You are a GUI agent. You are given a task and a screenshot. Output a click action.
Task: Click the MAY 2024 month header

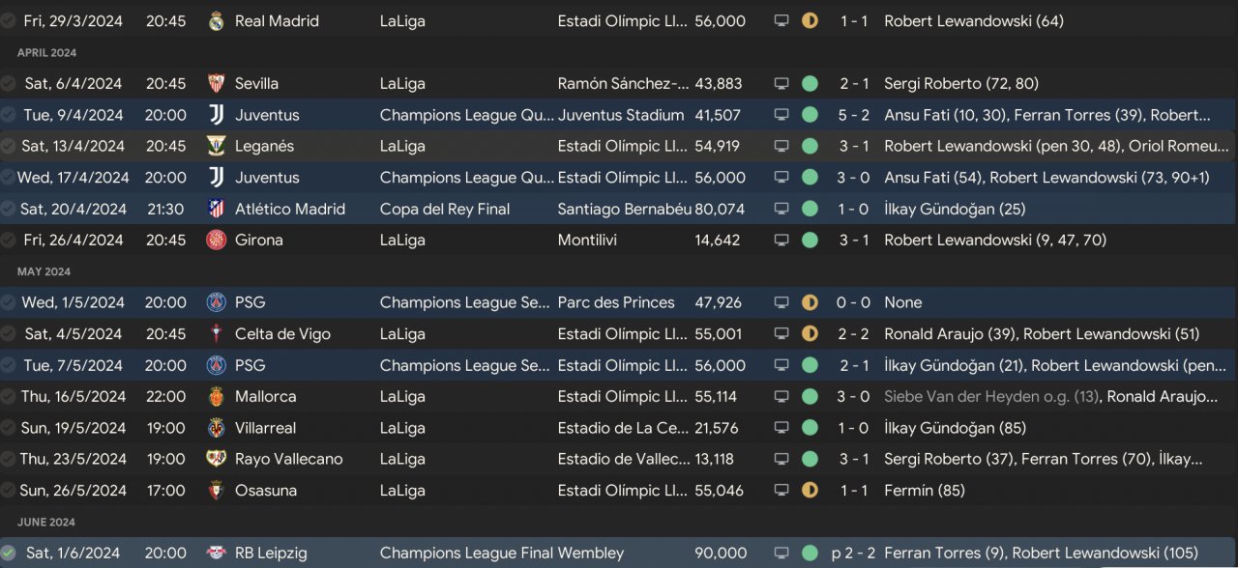[46, 271]
